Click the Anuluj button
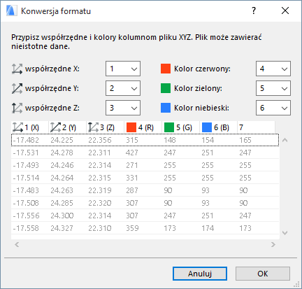Viewport: 302px width, 289px height. tap(200, 274)
